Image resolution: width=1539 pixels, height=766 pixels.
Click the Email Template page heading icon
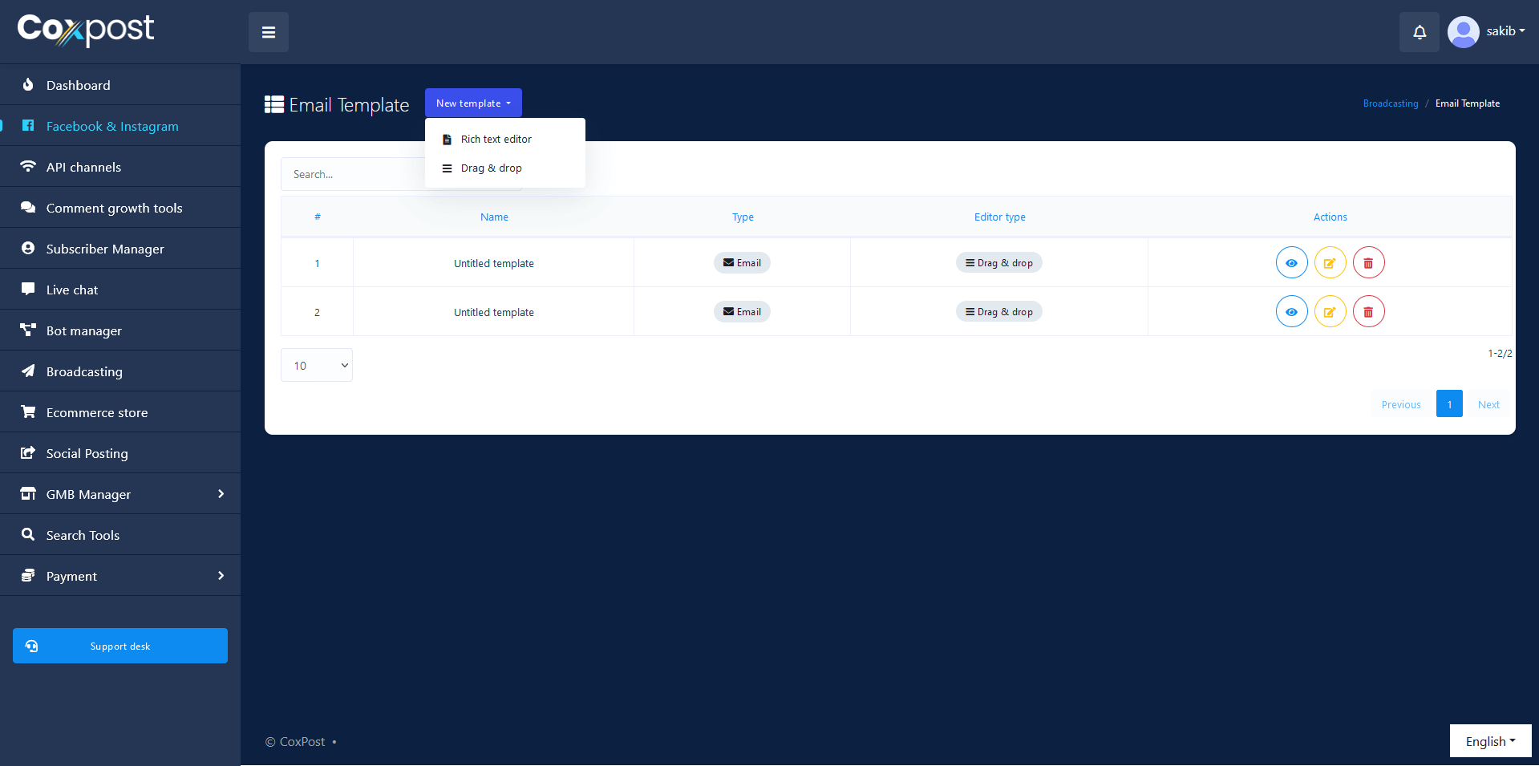pyautogui.click(x=274, y=104)
